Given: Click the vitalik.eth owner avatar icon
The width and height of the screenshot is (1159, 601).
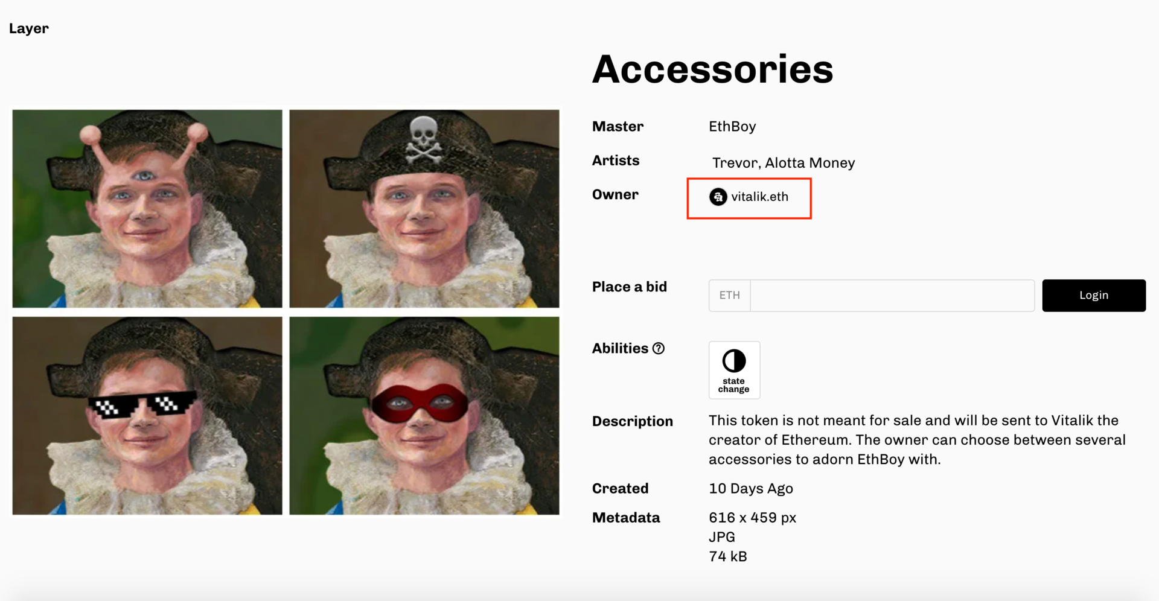Looking at the screenshot, I should coord(718,197).
